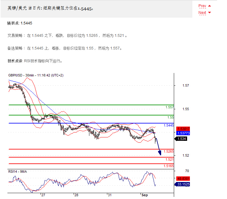Image resolution: width=227 pixels, height=199 pixels.
Task: Click the 1.57 price axis value
Action: click(x=186, y=86)
